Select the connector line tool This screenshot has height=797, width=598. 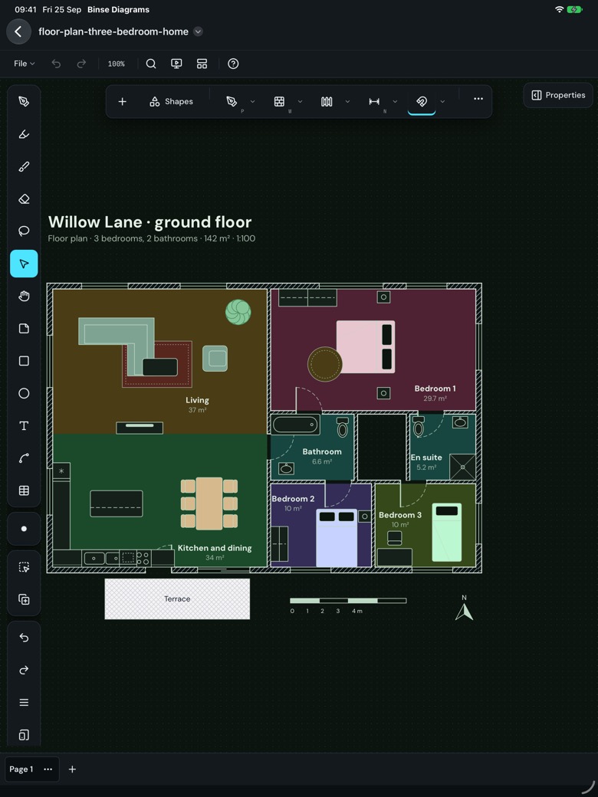tap(24, 458)
